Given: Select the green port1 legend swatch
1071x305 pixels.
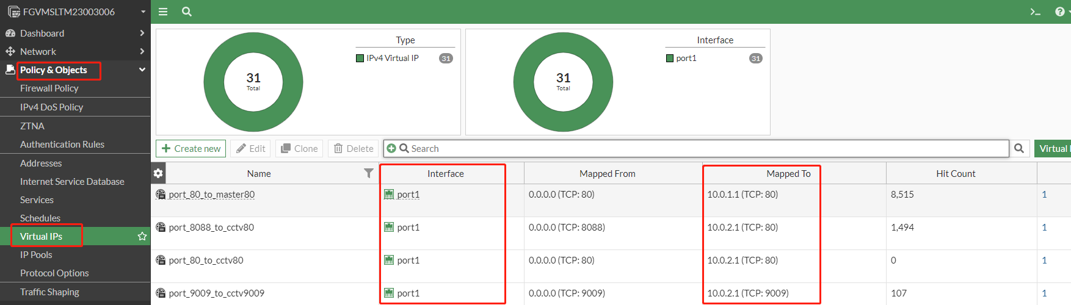Looking at the screenshot, I should coord(670,59).
